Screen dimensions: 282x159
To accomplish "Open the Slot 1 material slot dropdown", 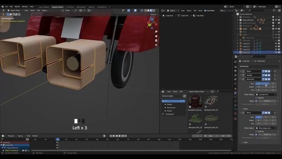I will [x=226, y=11].
